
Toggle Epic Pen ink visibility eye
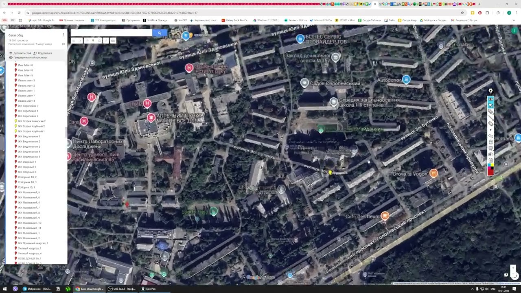tap(490, 99)
